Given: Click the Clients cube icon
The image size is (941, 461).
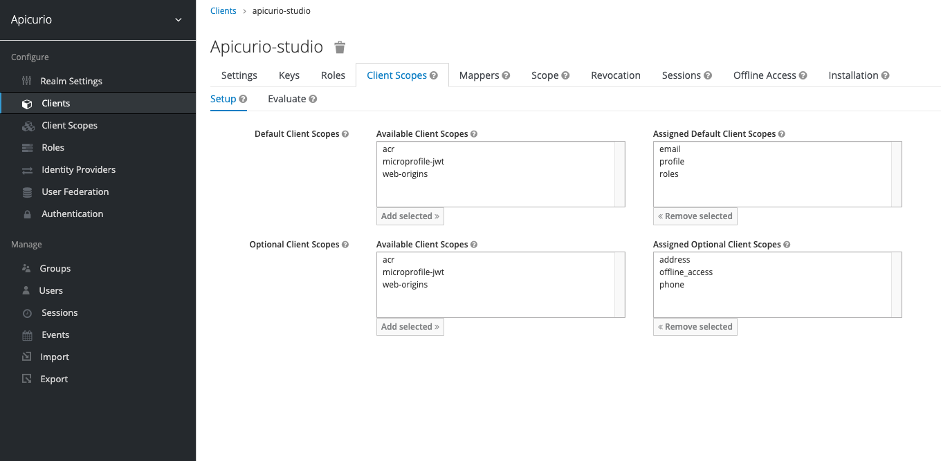Looking at the screenshot, I should [x=28, y=104].
